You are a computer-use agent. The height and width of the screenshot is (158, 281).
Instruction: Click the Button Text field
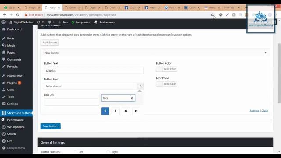[94, 70]
